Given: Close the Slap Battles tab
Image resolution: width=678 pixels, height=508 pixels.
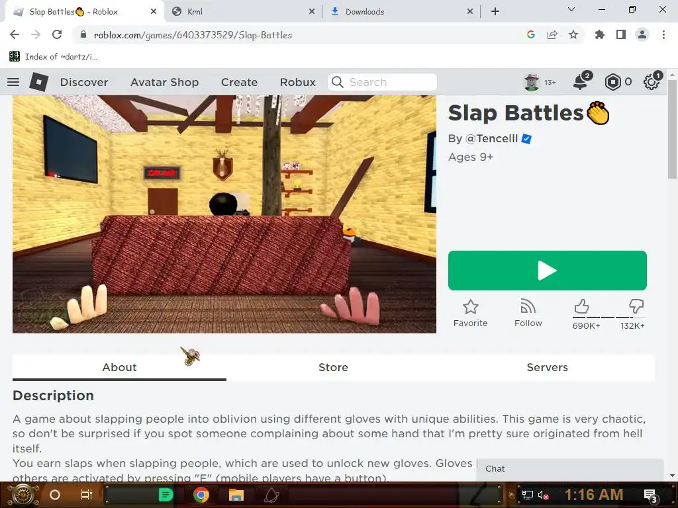Looking at the screenshot, I should pos(154,12).
